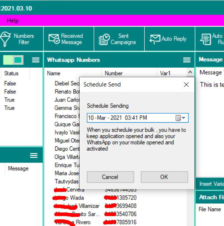Viewport: 224px width, 226px height.
Task: Open the Received Message section
Action: [69, 39]
